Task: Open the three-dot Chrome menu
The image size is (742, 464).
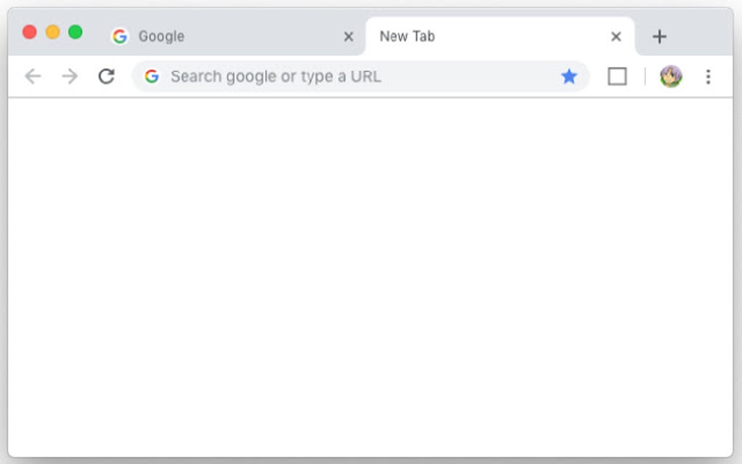Action: [x=708, y=76]
